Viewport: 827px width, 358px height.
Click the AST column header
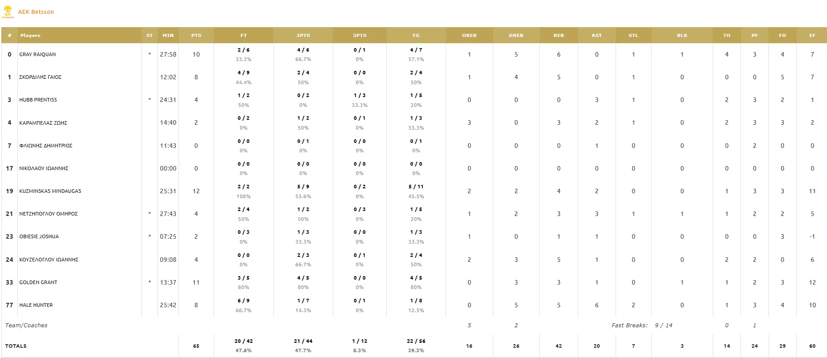pyautogui.click(x=596, y=35)
